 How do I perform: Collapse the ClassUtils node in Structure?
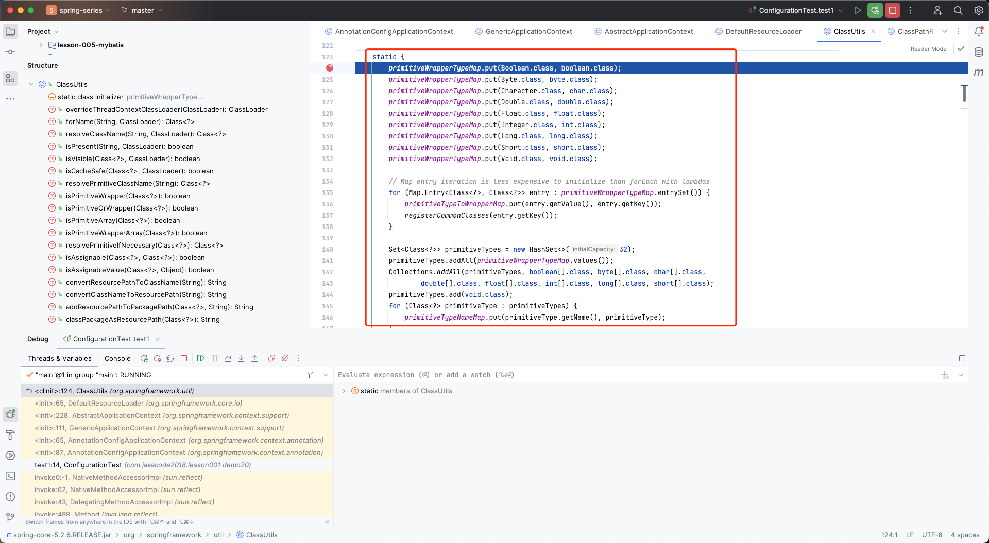(x=31, y=84)
